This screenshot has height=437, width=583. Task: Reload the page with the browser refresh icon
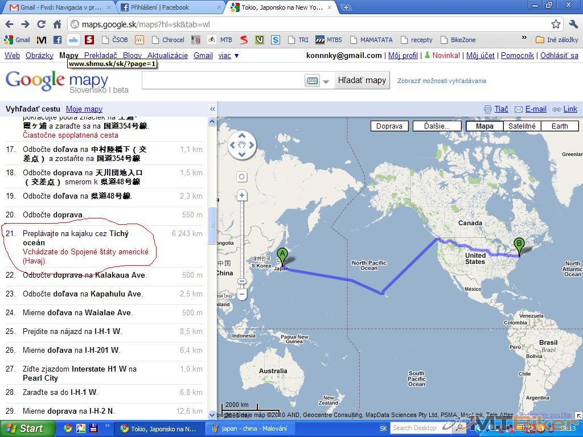[x=41, y=24]
